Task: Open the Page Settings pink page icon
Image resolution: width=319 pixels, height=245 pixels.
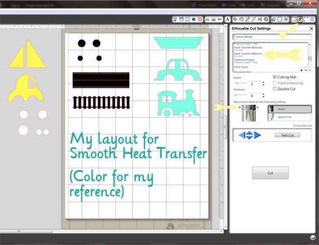Action: 293,20
